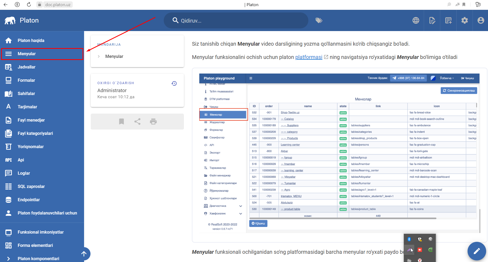Image resolution: width=488 pixels, height=262 pixels.
Task: Click the Platon elephant logo
Action: click(10, 20)
